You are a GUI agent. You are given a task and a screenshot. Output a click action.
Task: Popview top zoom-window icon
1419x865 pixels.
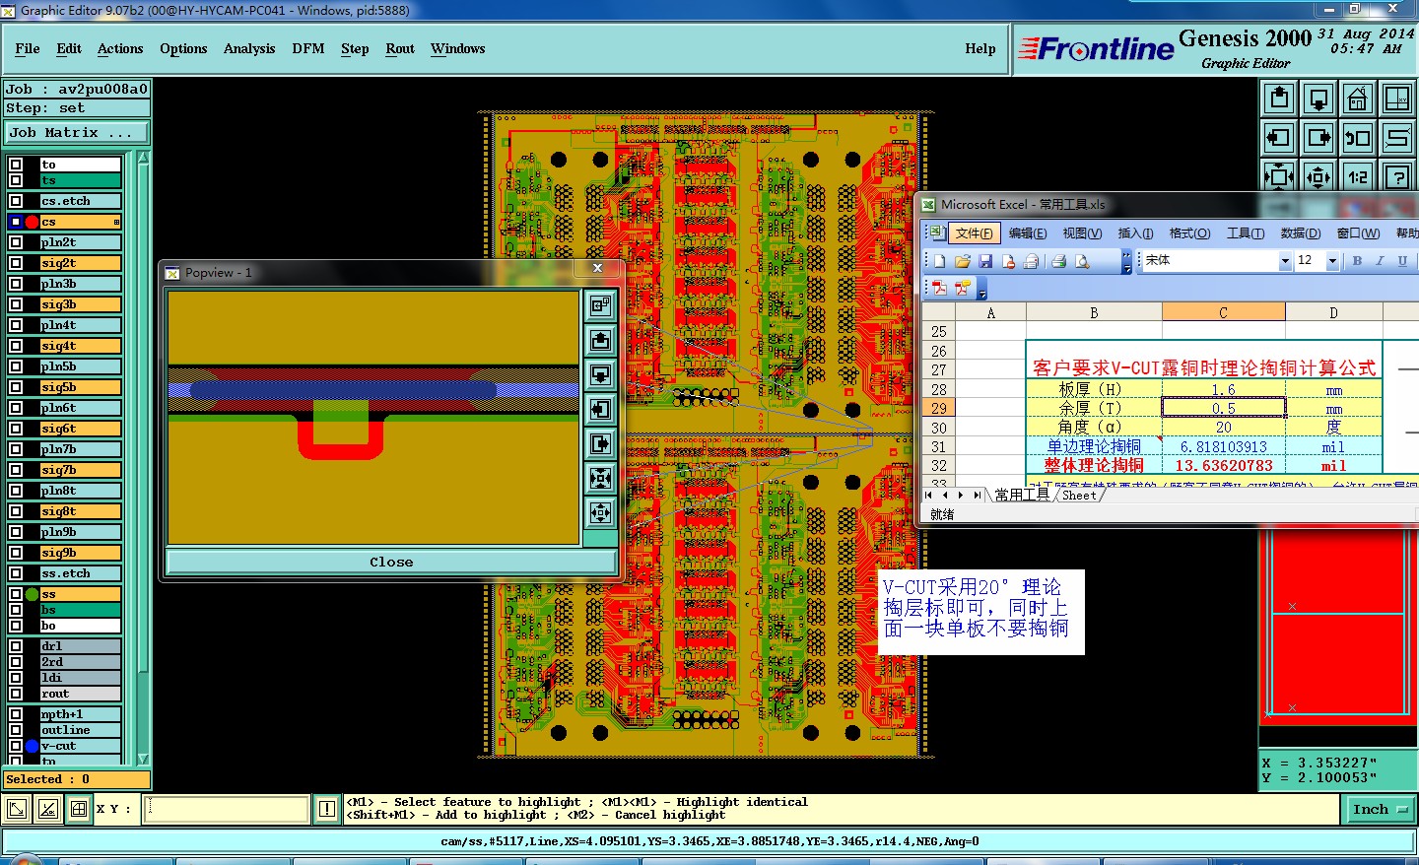tap(600, 305)
